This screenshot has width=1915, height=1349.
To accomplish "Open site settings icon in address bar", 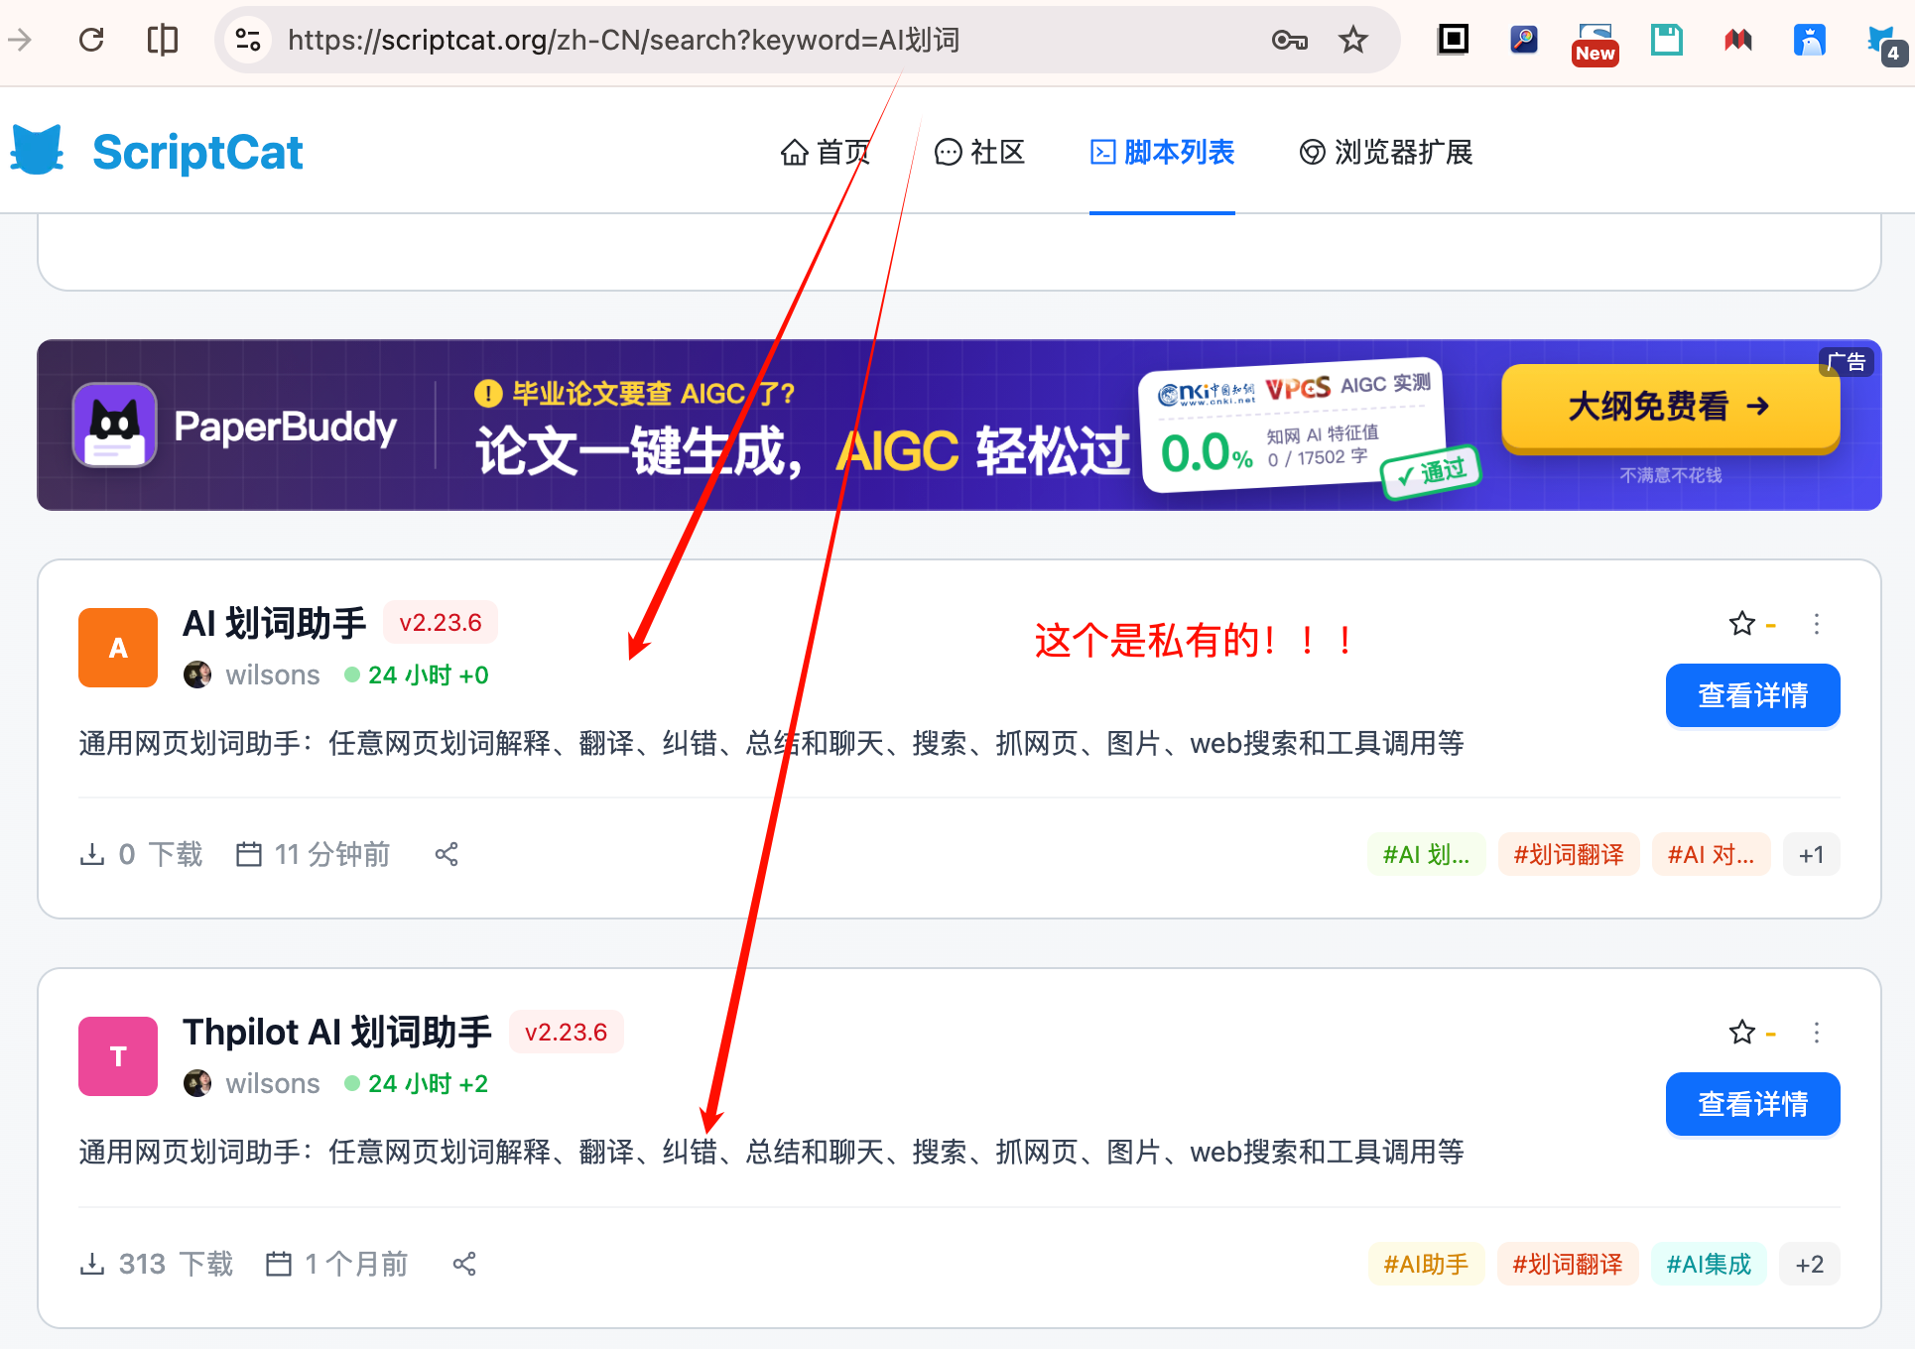I will coord(248,40).
